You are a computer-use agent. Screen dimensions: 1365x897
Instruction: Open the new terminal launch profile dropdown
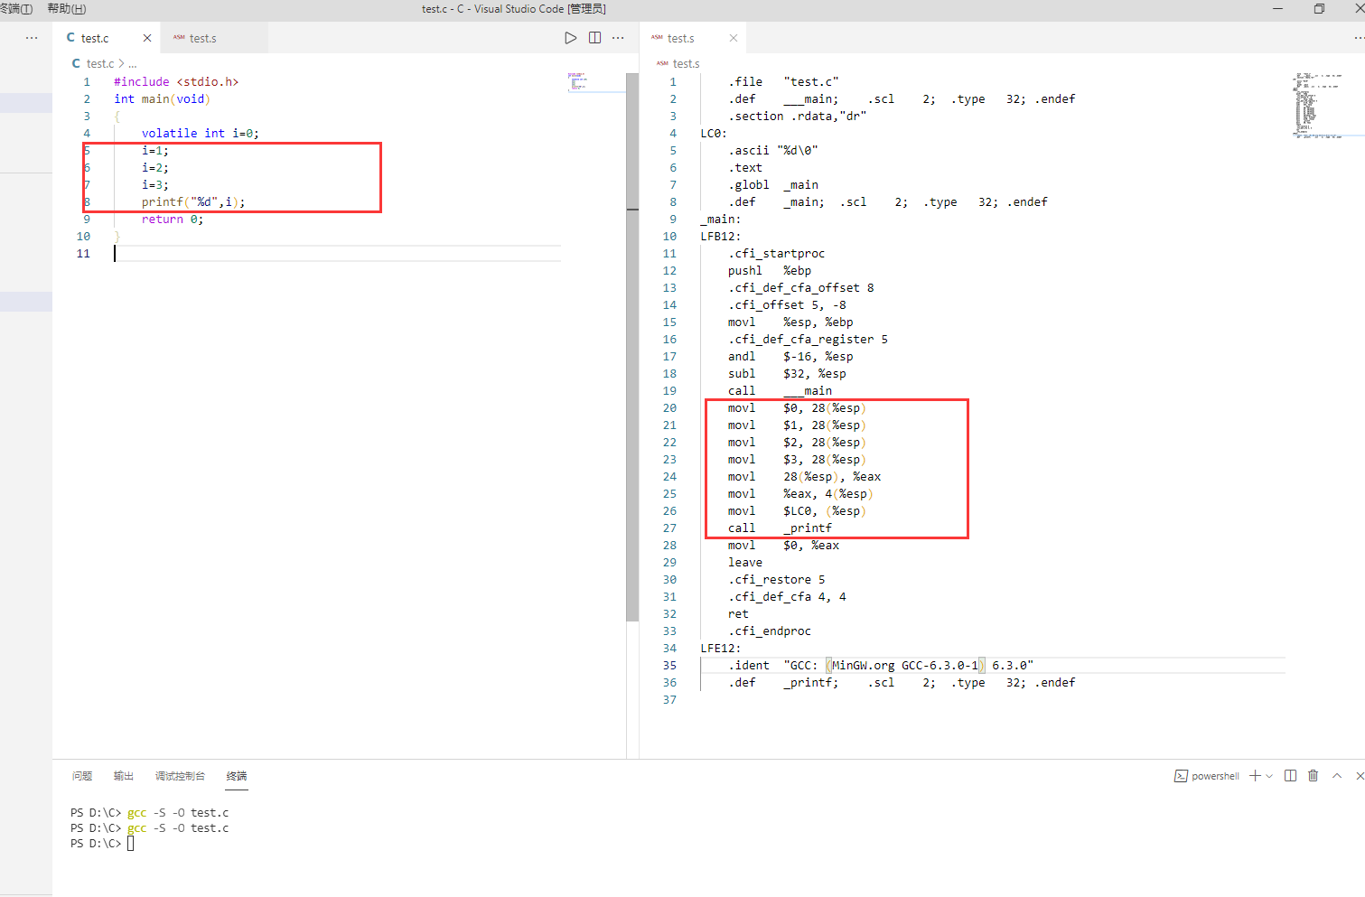(1269, 776)
